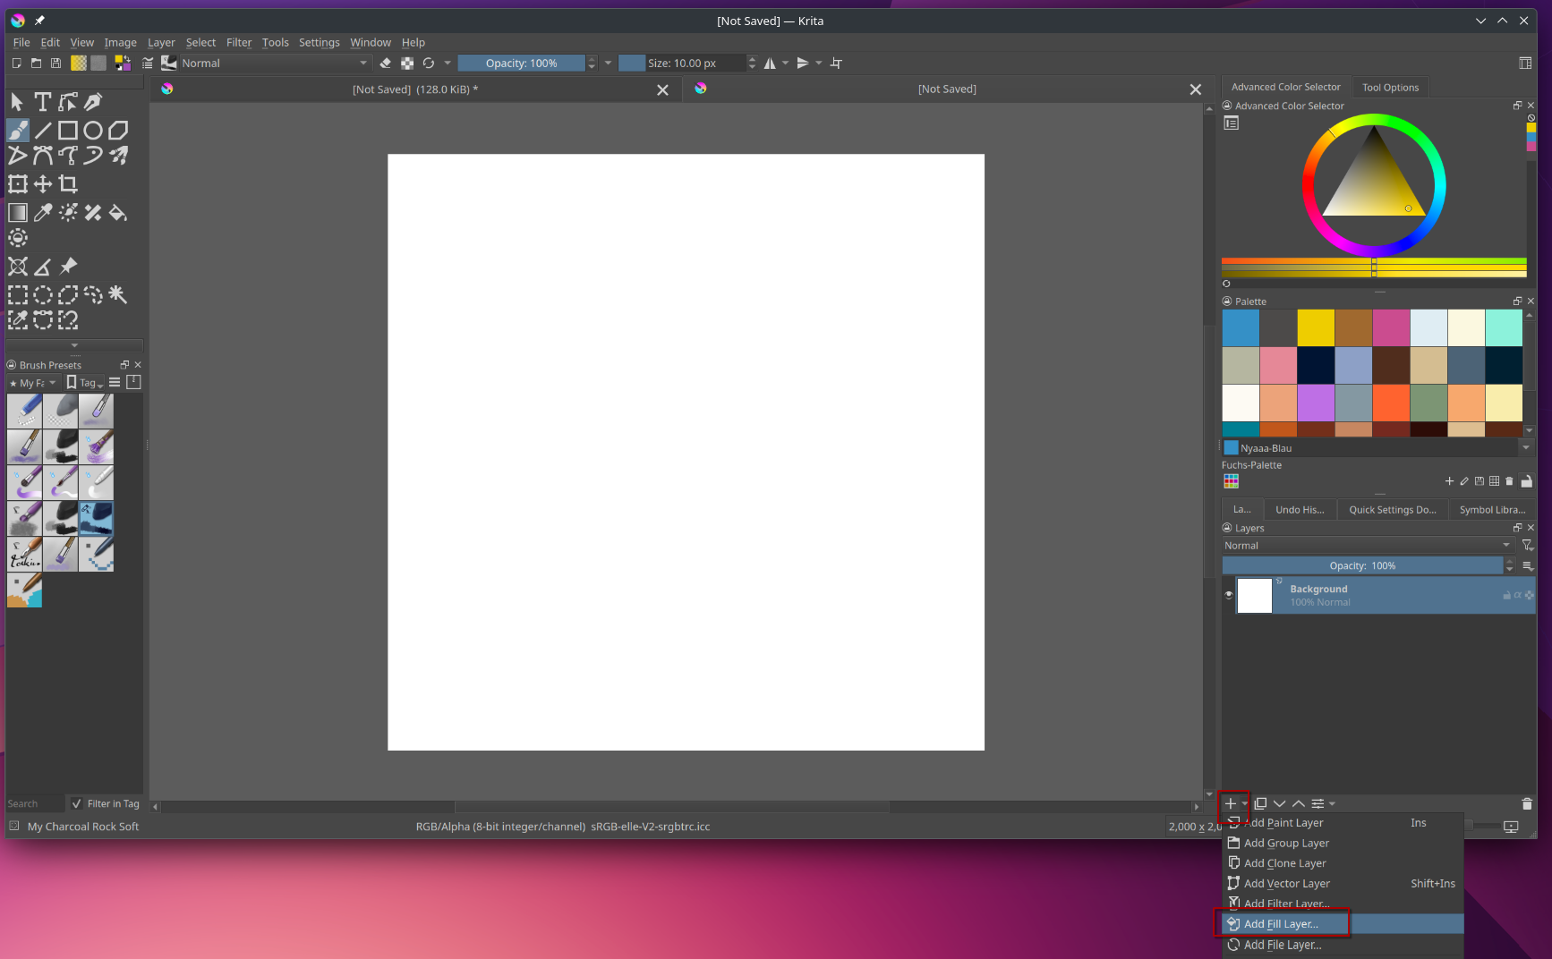The width and height of the screenshot is (1552, 959).
Task: Toggle the Filter in Tag checkbox
Action: [x=77, y=803]
